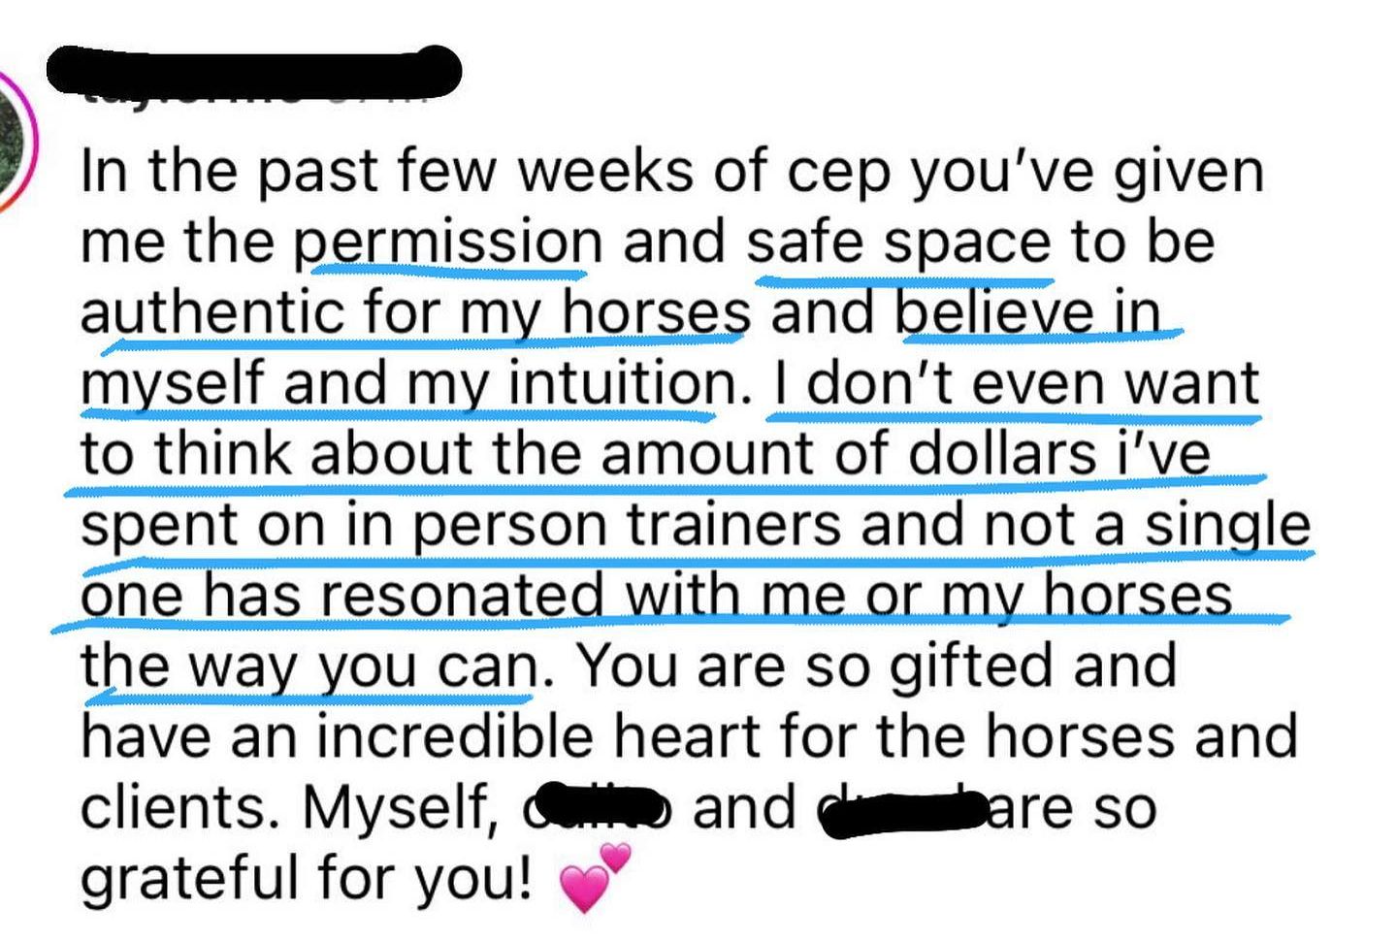Image resolution: width=1397 pixels, height=941 pixels.
Task: Click underlined text "authentic for my horses"
Action: pos(415,312)
